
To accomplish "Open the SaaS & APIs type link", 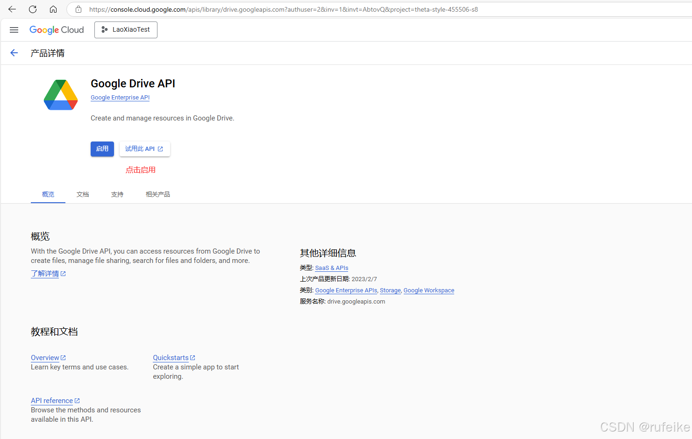I will [332, 268].
